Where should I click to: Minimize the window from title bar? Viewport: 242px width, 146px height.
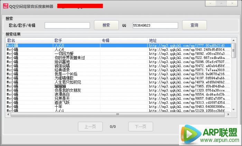click(x=210, y=3)
